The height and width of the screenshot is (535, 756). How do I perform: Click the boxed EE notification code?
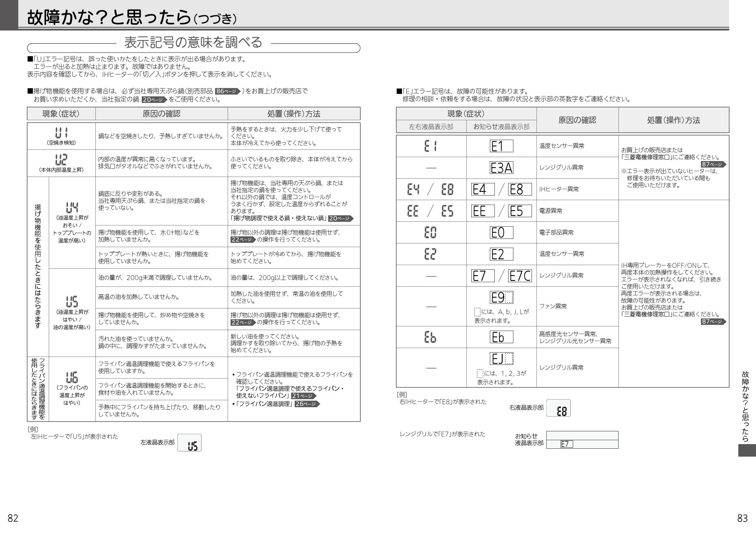483,211
